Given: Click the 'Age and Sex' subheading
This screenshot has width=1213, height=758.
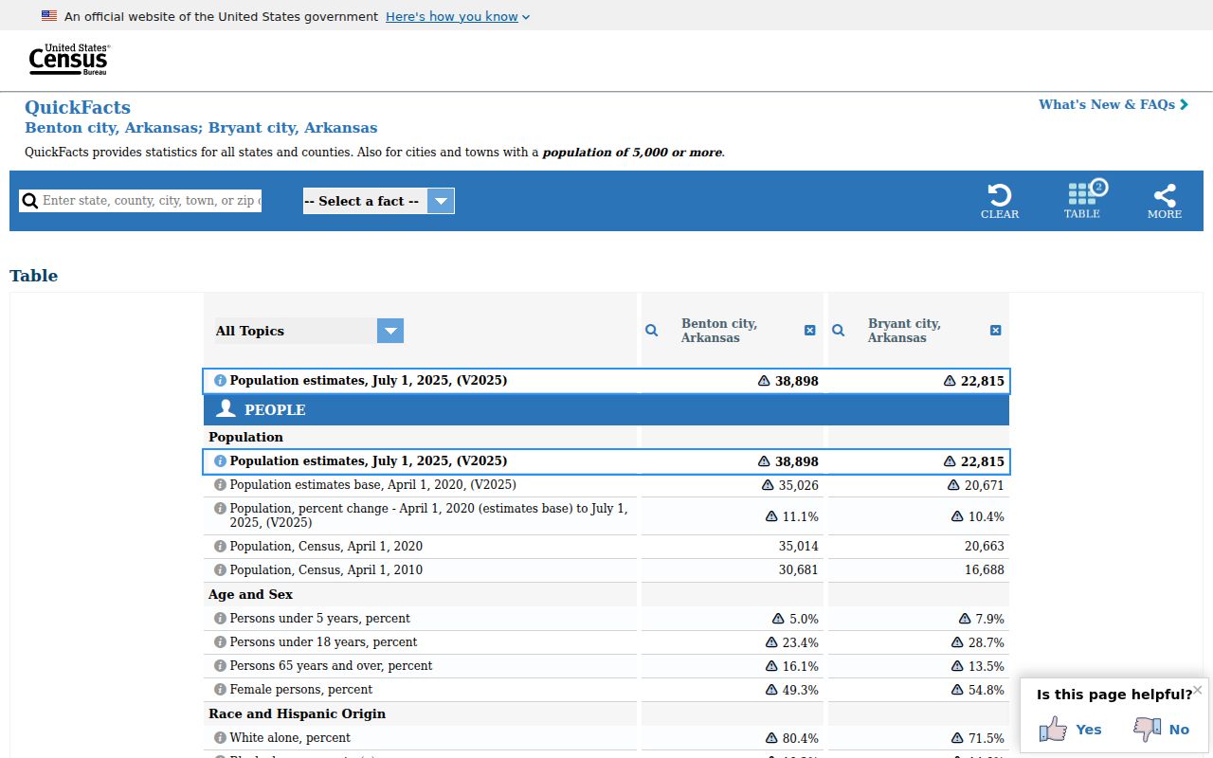Looking at the screenshot, I should coord(250,595).
